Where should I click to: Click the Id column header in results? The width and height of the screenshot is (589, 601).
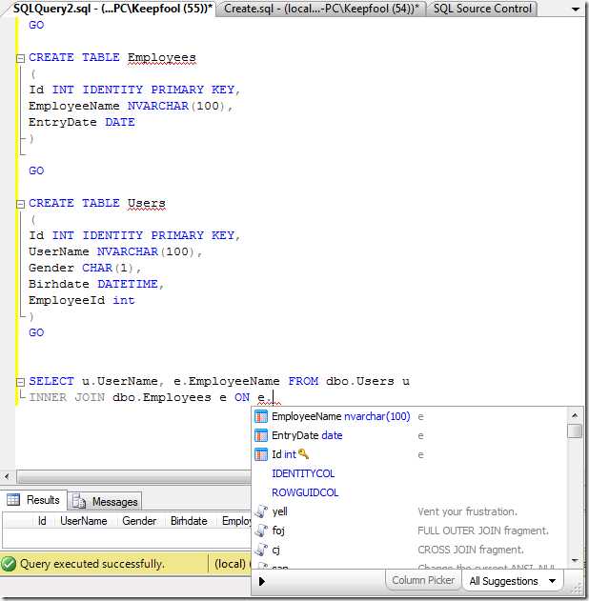[42, 521]
